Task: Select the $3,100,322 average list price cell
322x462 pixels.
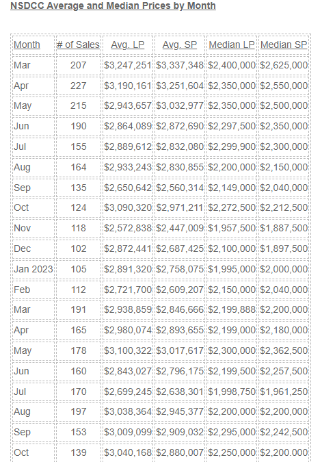Action: click(128, 350)
